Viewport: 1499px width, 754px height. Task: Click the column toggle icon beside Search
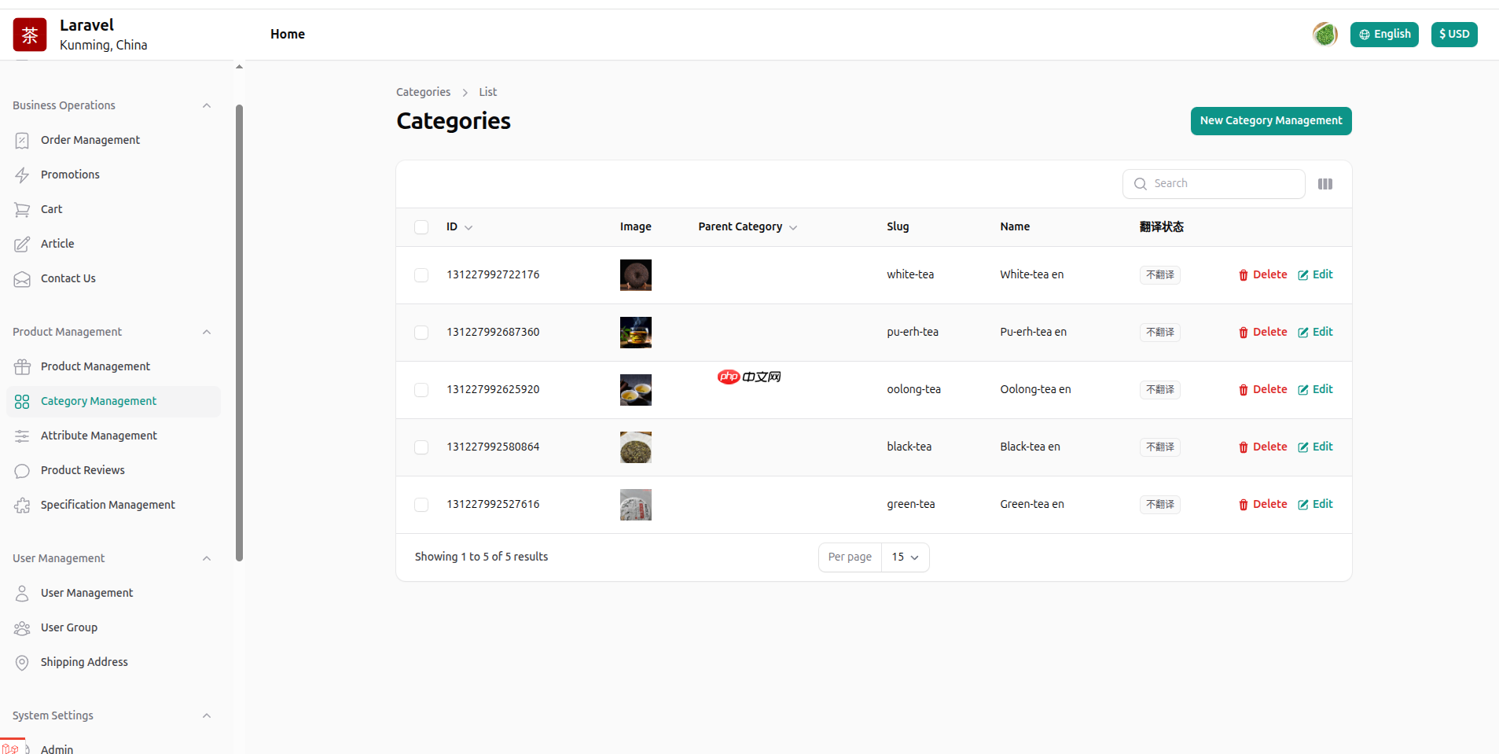(x=1324, y=184)
